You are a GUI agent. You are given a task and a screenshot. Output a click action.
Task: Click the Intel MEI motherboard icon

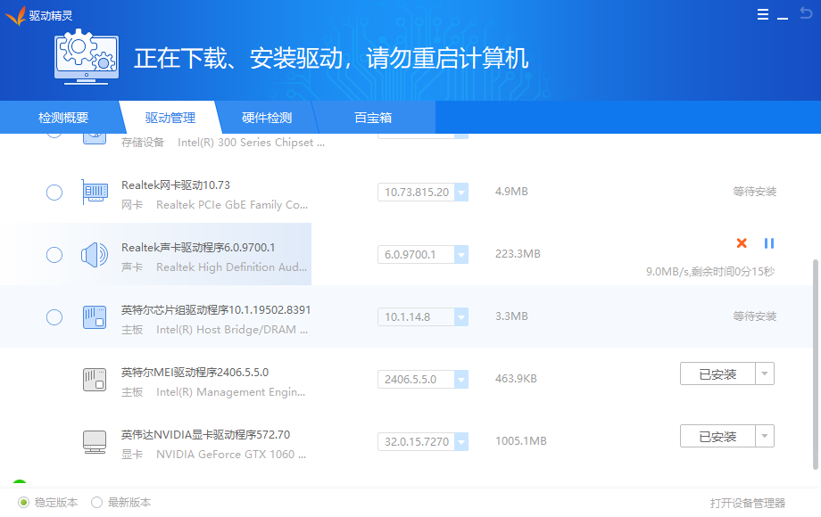coord(95,380)
